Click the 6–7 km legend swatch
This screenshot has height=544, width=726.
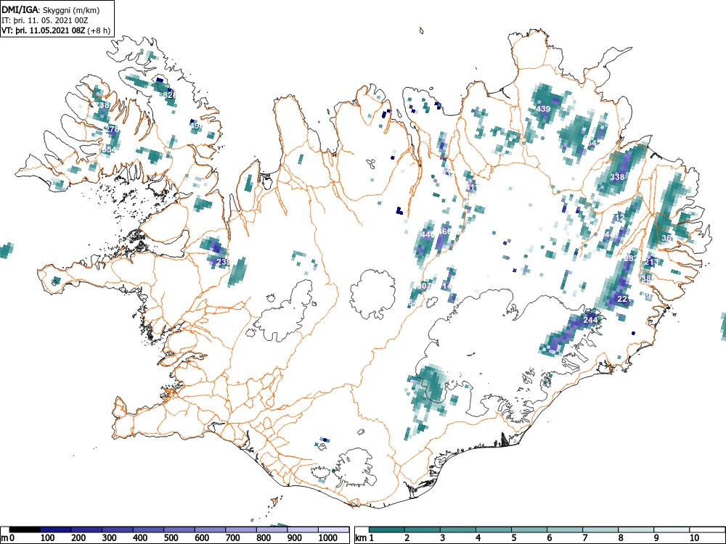pyautogui.click(x=565, y=529)
